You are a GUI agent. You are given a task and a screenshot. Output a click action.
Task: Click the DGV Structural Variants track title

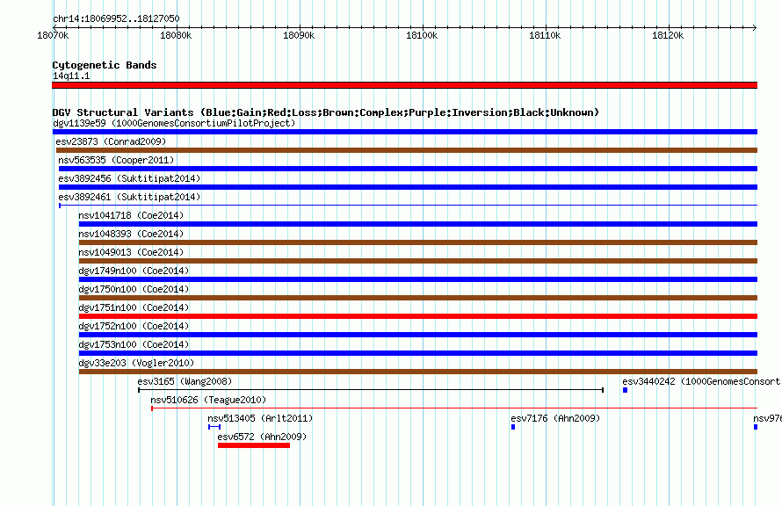[326, 112]
